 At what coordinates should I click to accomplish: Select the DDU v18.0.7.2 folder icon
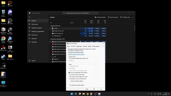10,57
